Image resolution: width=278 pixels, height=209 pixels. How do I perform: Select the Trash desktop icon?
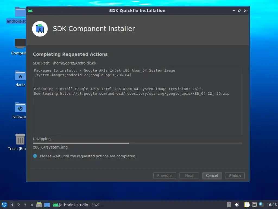pyautogui.click(x=20, y=139)
